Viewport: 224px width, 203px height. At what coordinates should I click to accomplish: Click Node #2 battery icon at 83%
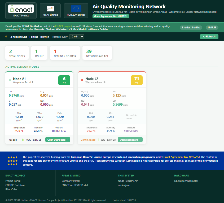point(98,140)
